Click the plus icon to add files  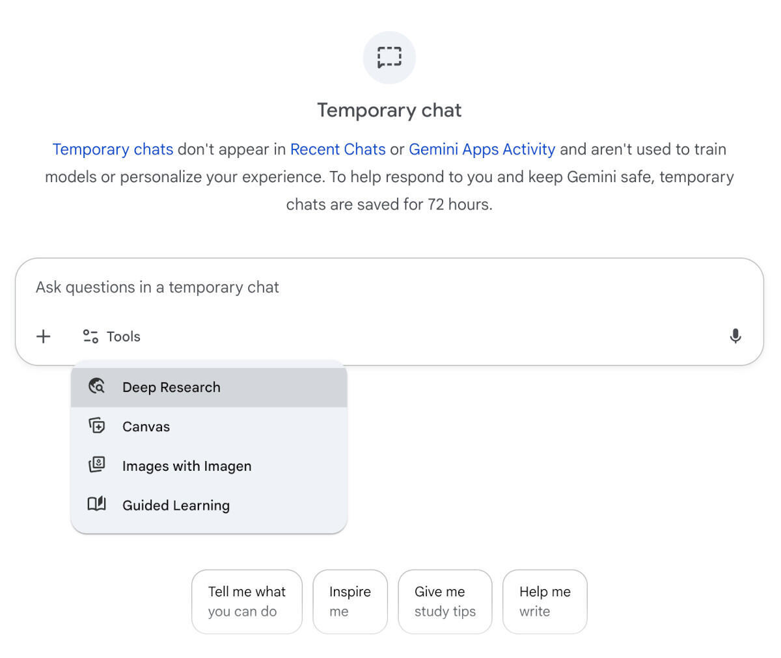(44, 336)
